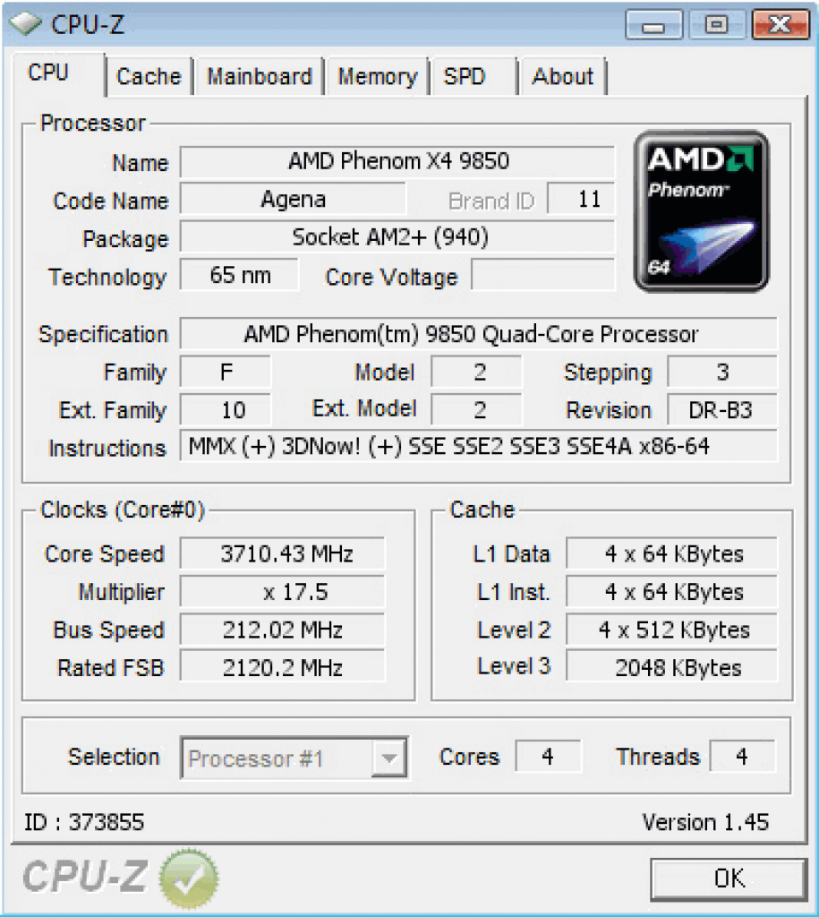Show the About tab
This screenshot has height=917, width=819.
(x=563, y=77)
